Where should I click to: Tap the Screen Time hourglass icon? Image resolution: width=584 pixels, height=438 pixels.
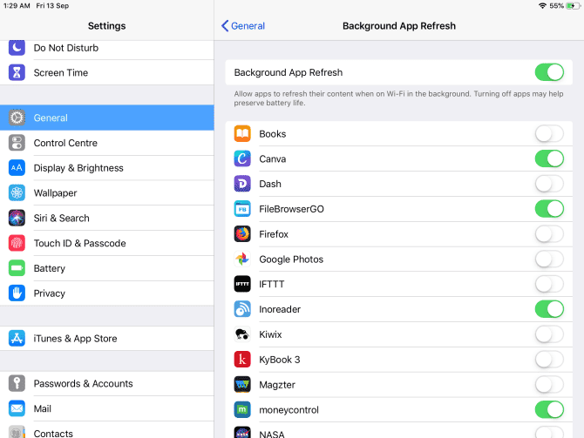pyautogui.click(x=17, y=72)
